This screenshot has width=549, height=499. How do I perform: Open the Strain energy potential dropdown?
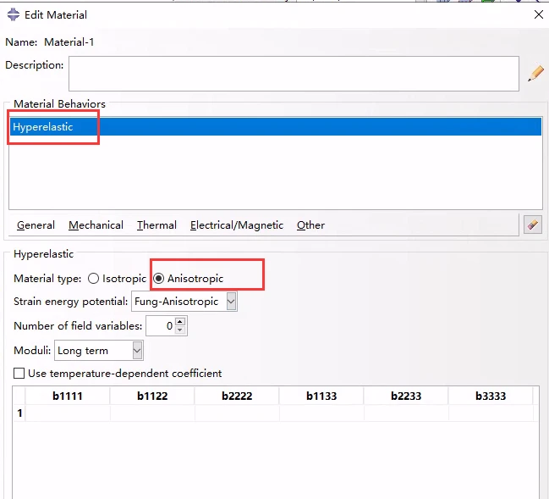231,302
